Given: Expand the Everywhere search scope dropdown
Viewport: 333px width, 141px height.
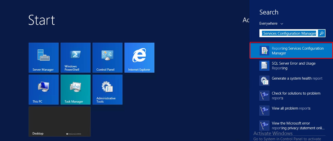Looking at the screenshot, I should click(x=271, y=23).
